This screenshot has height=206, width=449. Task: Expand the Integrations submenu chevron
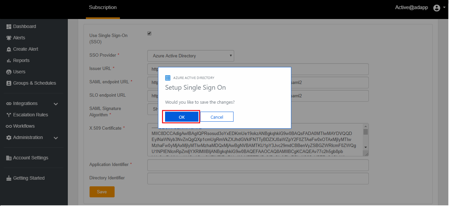(x=56, y=104)
